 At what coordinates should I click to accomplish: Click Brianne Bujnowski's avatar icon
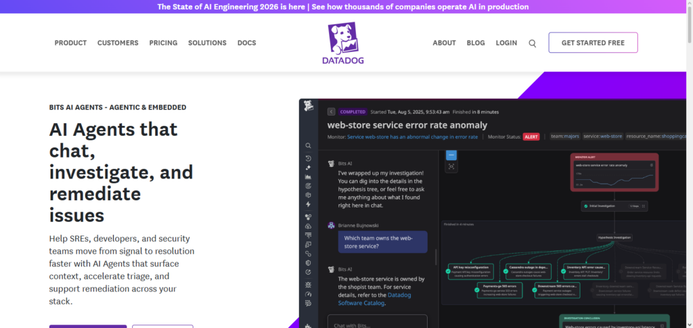(x=331, y=225)
